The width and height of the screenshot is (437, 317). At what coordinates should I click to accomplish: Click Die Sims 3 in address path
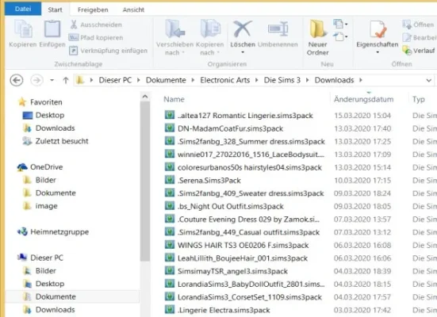click(282, 80)
